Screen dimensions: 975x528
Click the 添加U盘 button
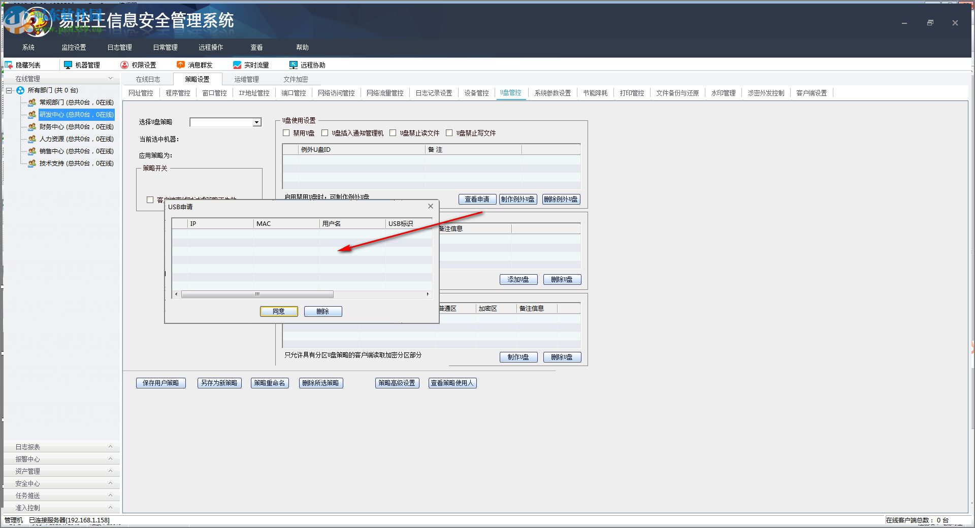pos(518,279)
